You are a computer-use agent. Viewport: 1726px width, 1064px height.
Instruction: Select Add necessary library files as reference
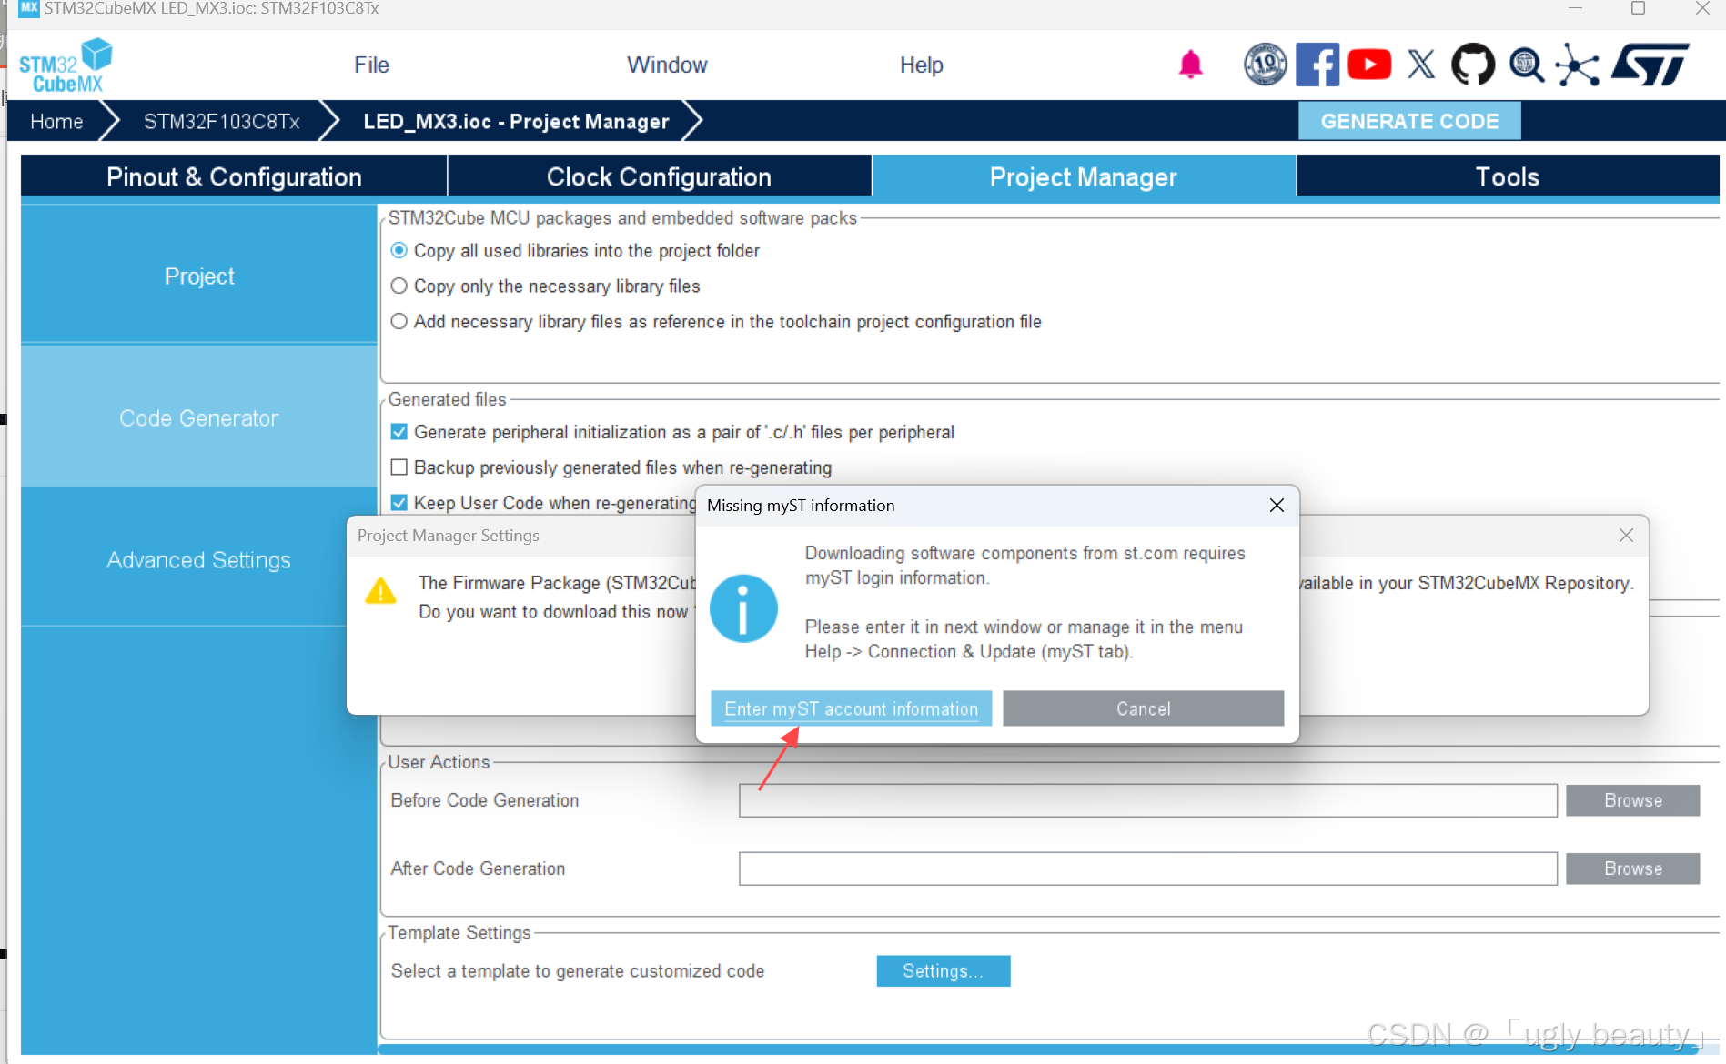tap(399, 321)
